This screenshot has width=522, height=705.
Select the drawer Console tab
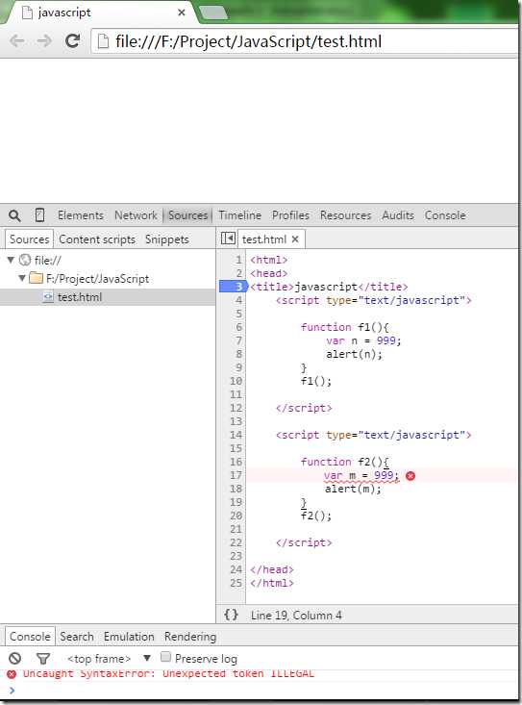pos(30,637)
